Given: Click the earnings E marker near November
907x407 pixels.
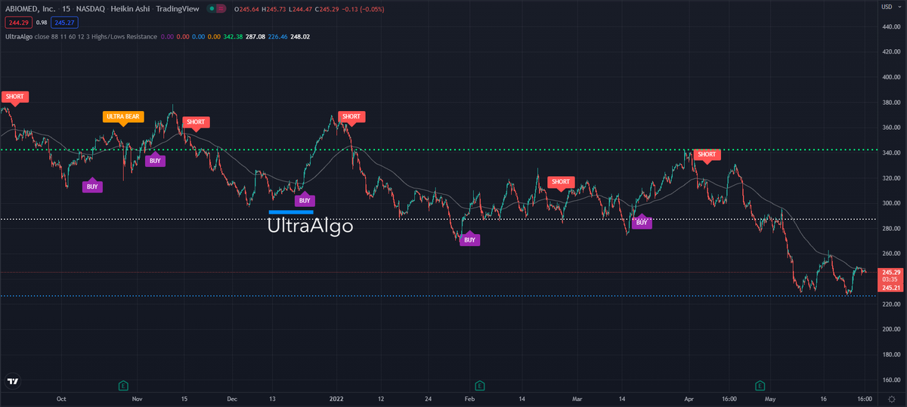Looking at the screenshot, I should 122,385.
